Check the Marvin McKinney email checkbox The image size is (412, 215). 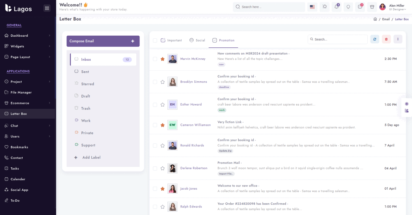[155, 59]
